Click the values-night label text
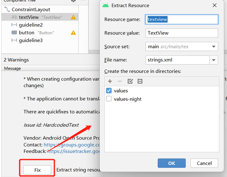This screenshot has width=227, height=177. pos(127,99)
